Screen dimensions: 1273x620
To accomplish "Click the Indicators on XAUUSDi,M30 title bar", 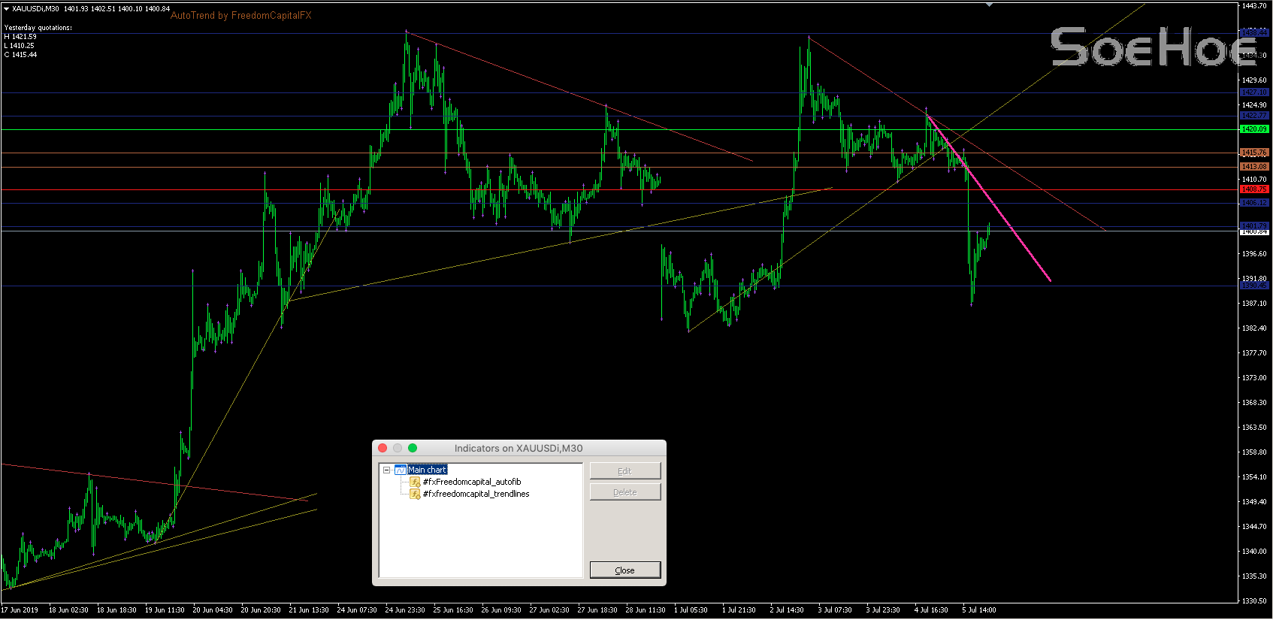I will [x=519, y=448].
